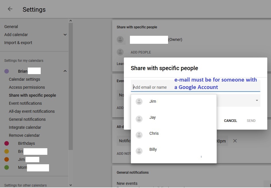Click the Add email or name field
This screenshot has height=188, width=271.
pos(152,87)
